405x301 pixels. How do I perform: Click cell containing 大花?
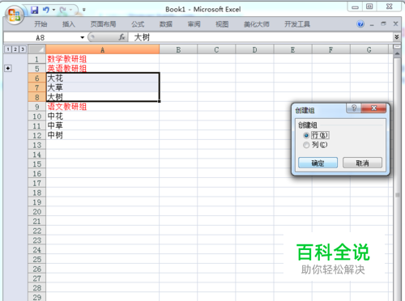coord(103,78)
